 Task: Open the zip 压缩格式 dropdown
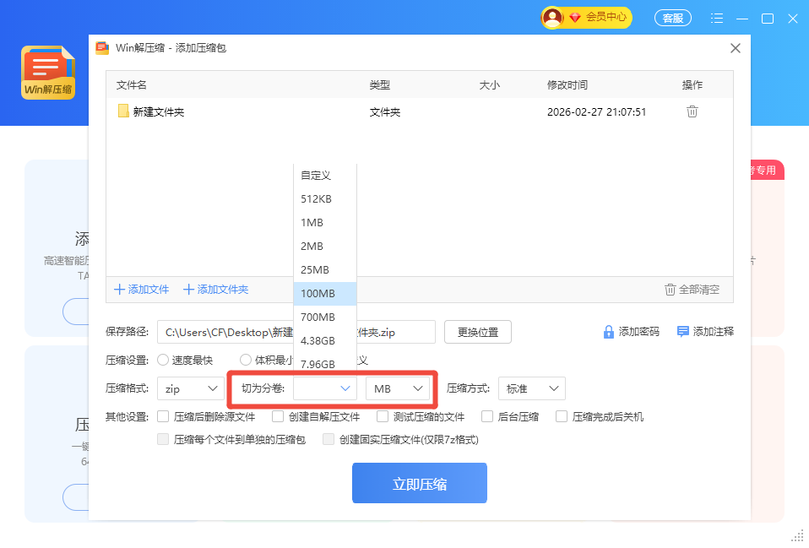tap(191, 388)
